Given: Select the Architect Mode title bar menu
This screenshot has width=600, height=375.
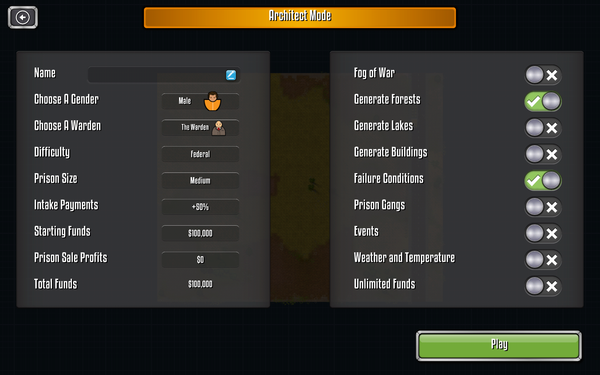Looking at the screenshot, I should pyautogui.click(x=300, y=17).
